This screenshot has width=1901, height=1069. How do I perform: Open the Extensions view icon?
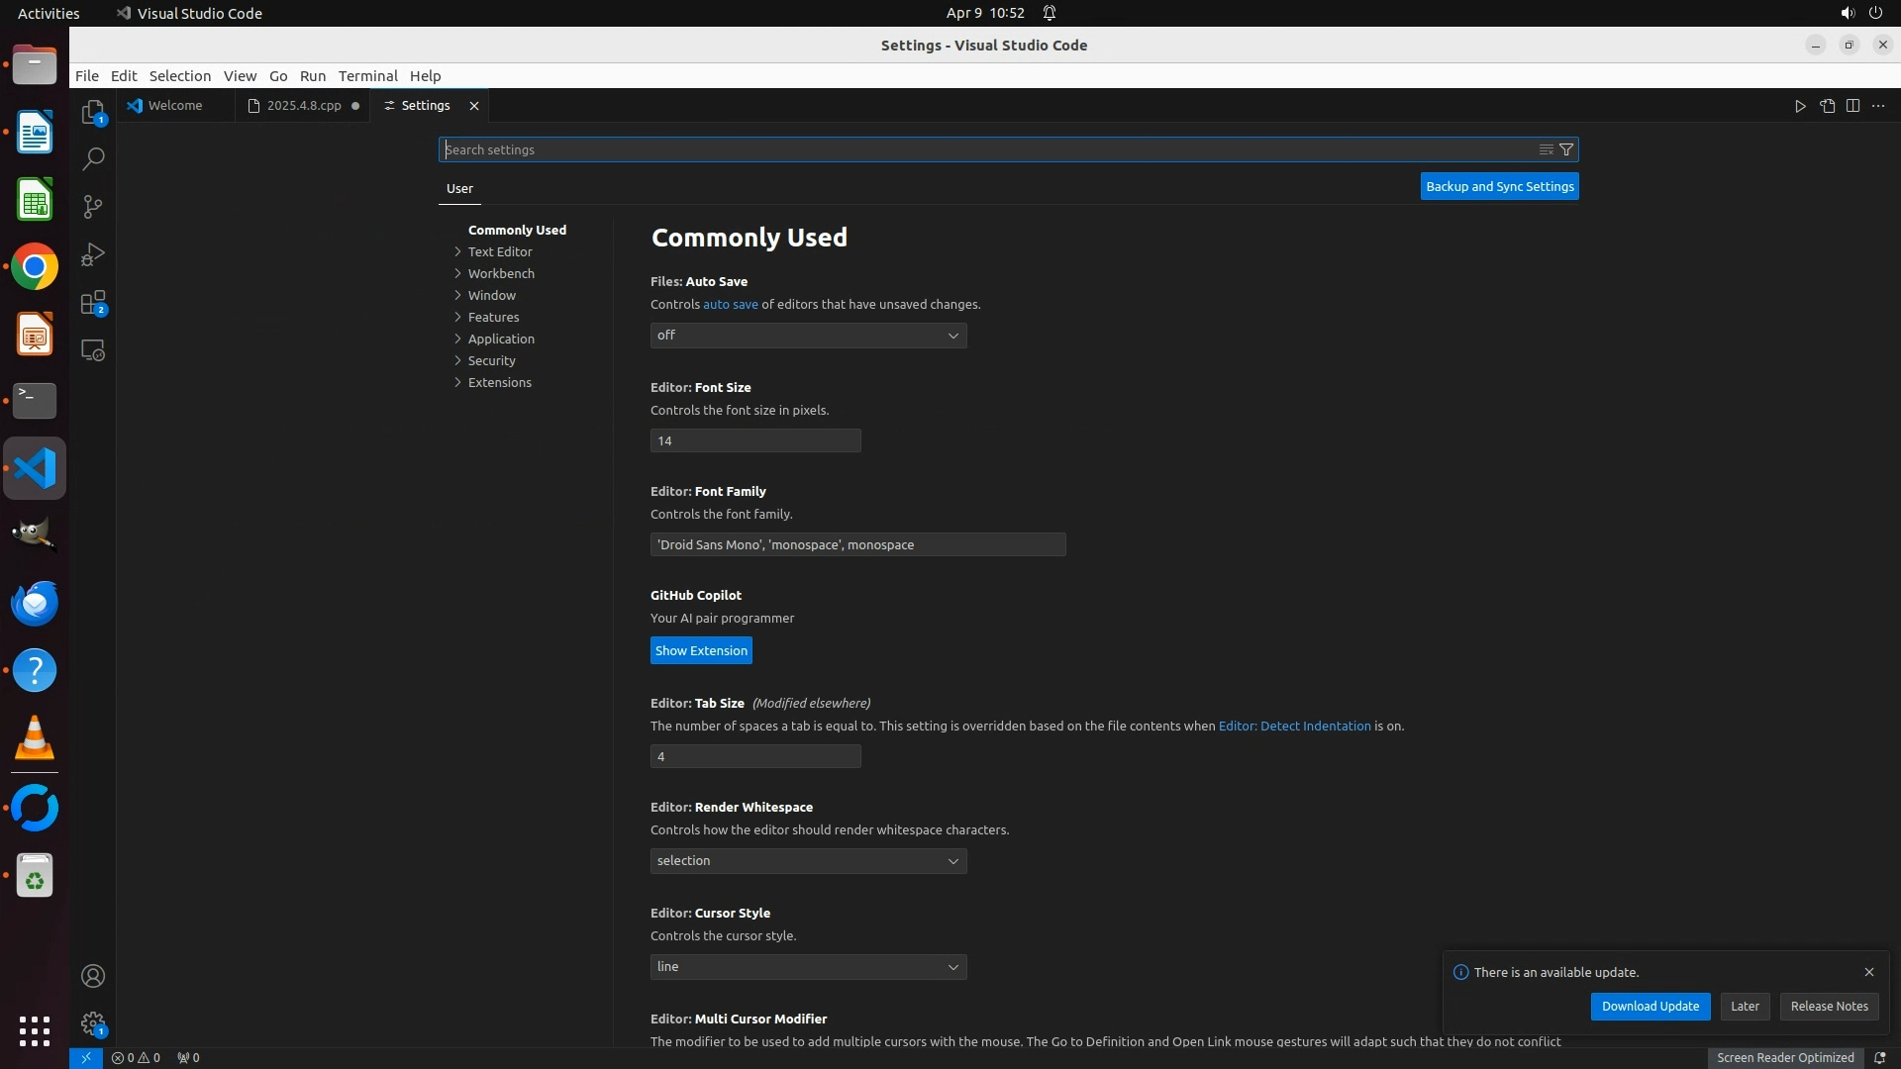pos(92,303)
